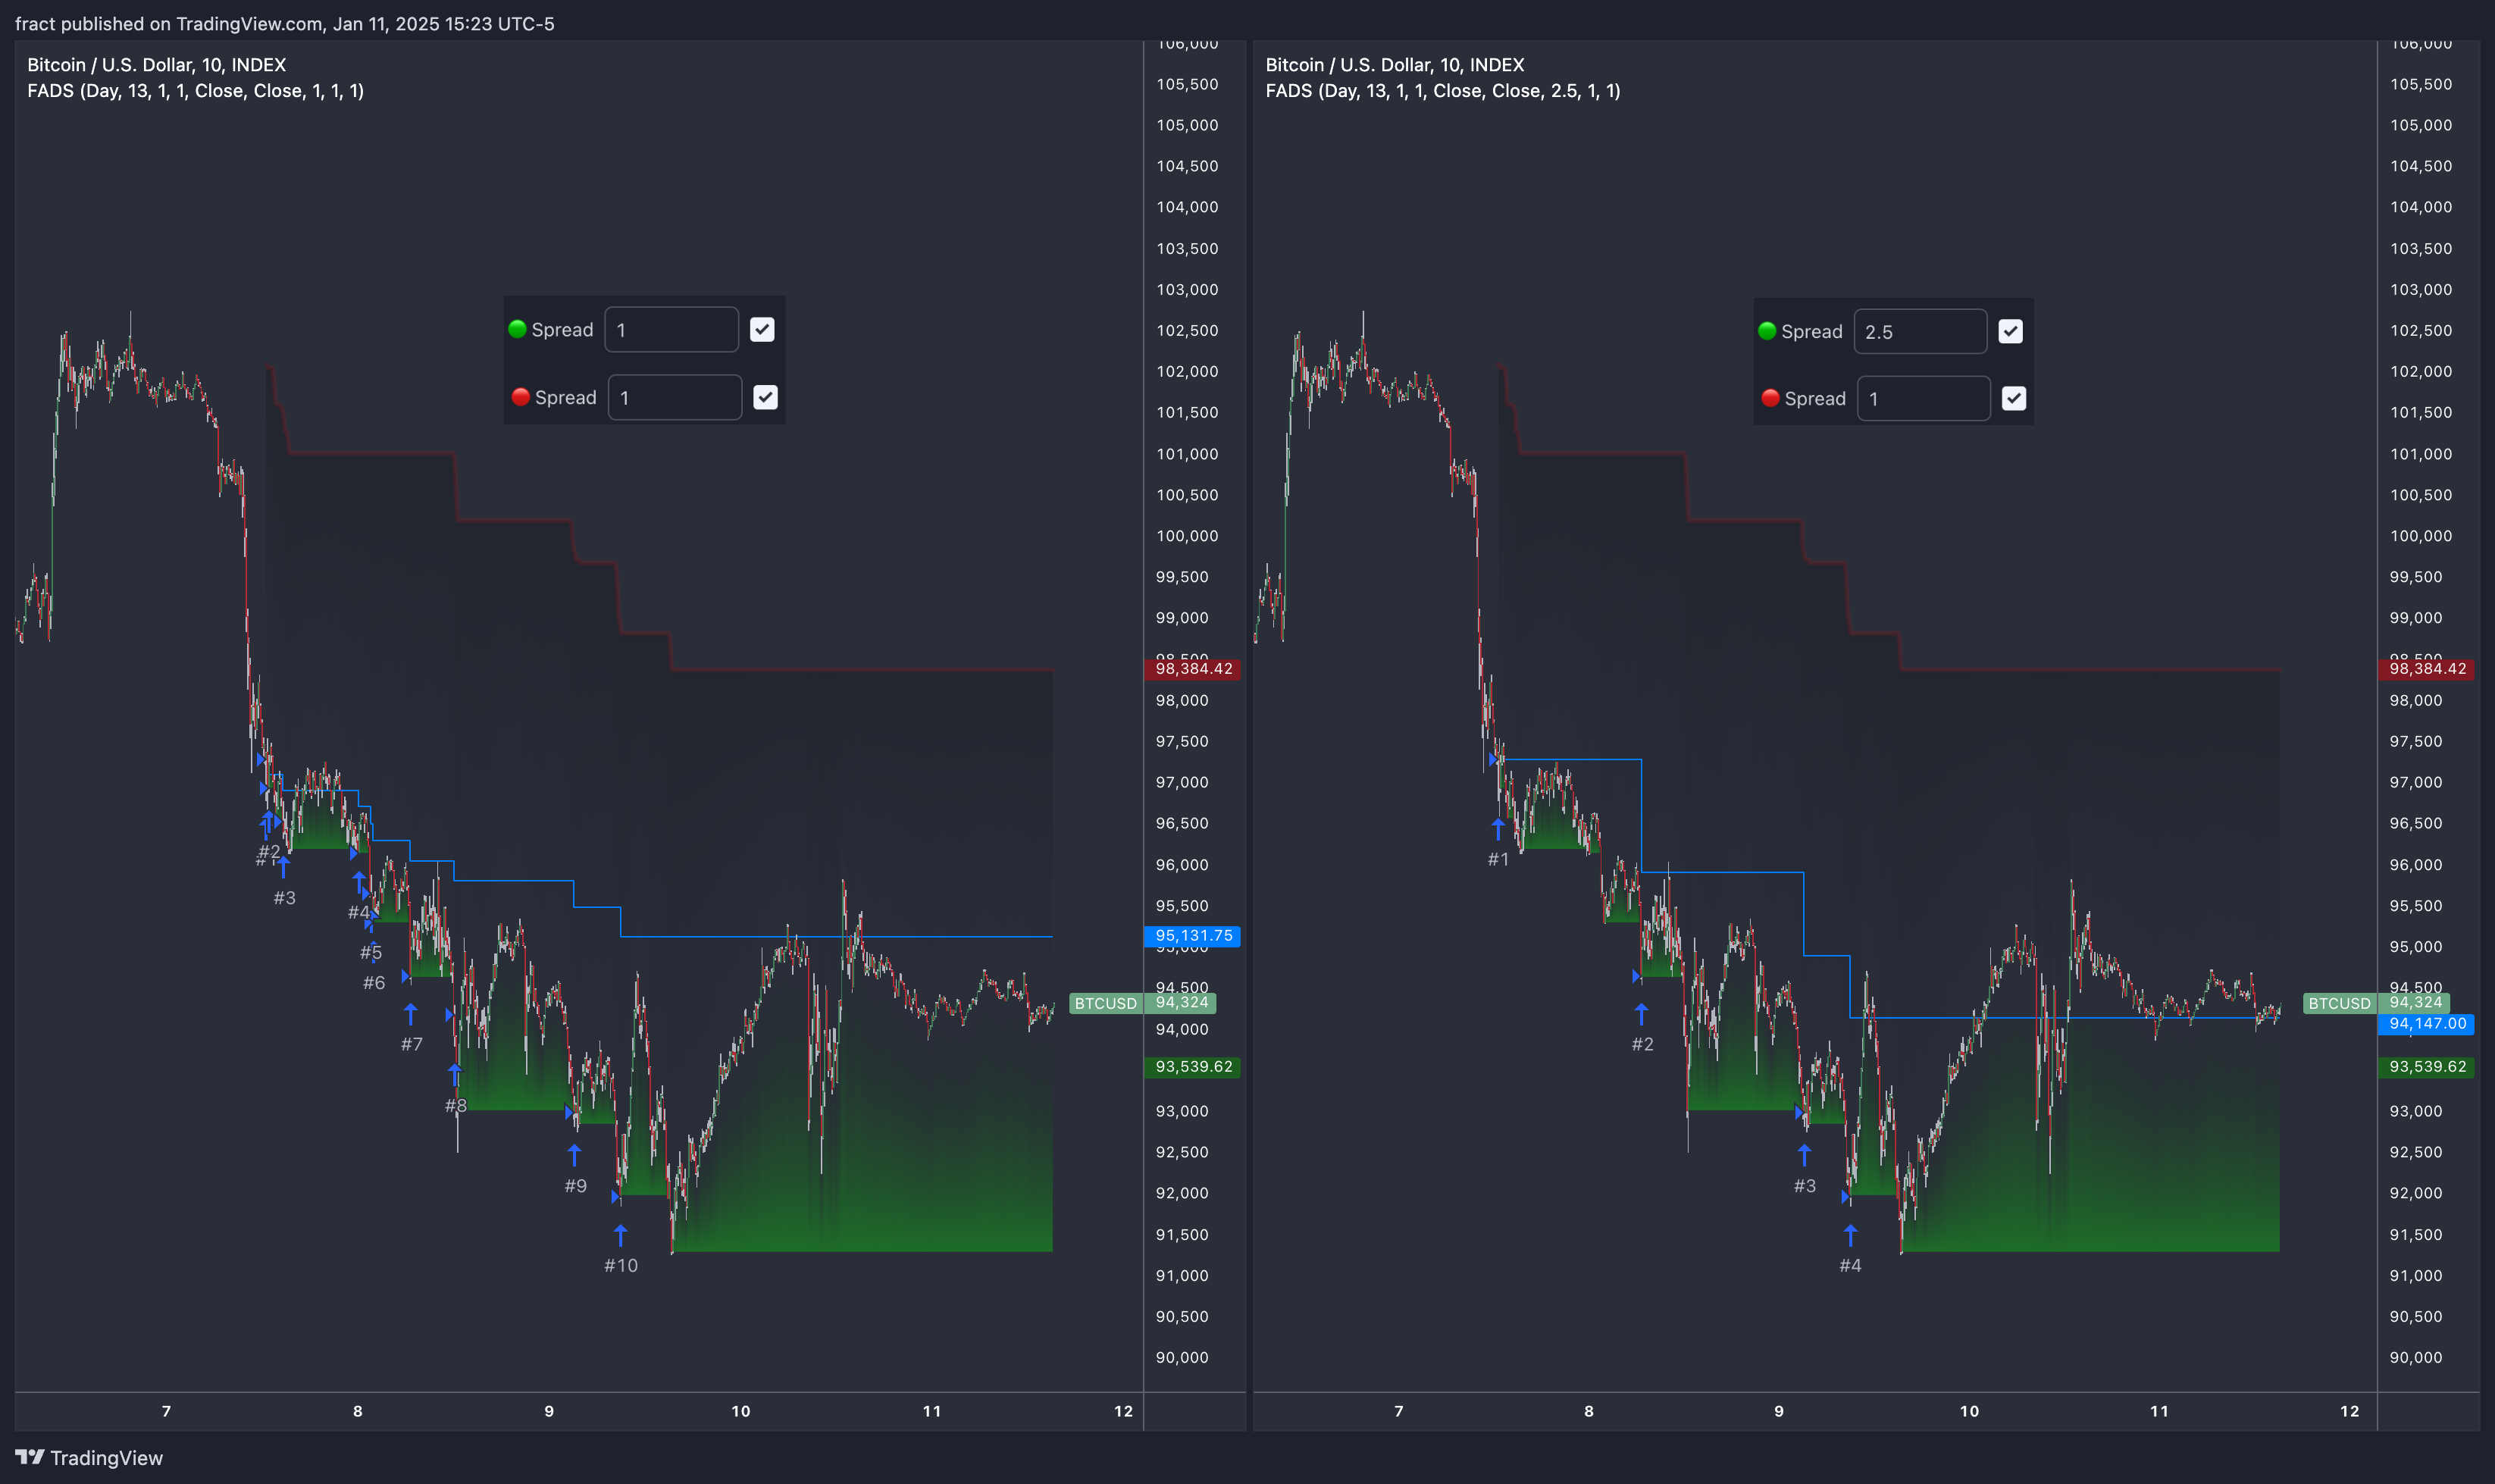
Task: Click the blue up arrow above #3 in right chart
Action: tap(1804, 1155)
